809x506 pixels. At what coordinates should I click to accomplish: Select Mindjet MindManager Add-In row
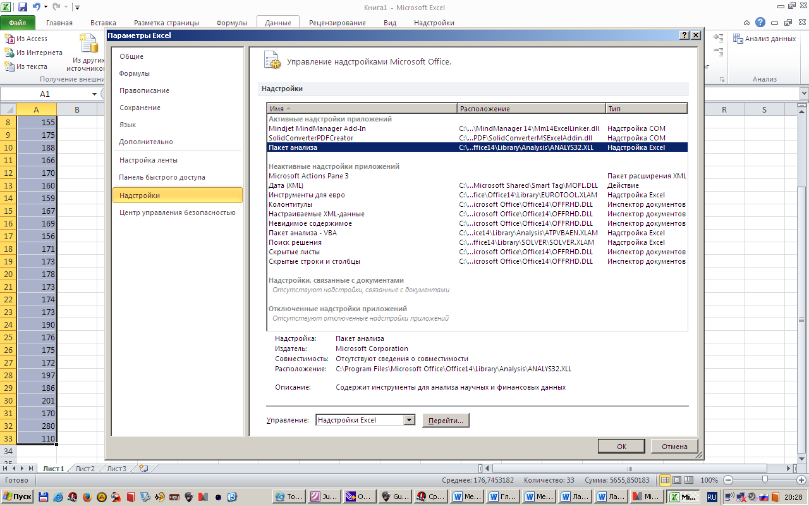point(477,128)
